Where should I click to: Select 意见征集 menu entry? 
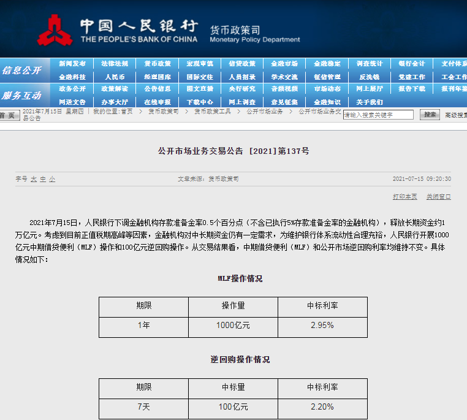point(284,102)
